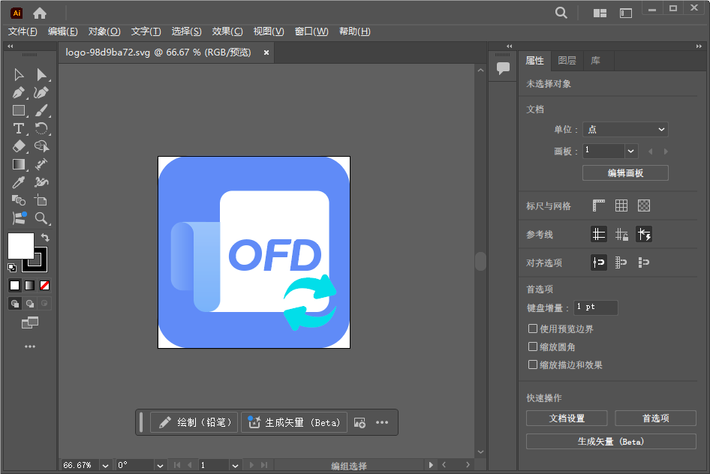710x474 pixels.
Task: Open the 单位 dropdown showing 点
Action: tap(625, 129)
